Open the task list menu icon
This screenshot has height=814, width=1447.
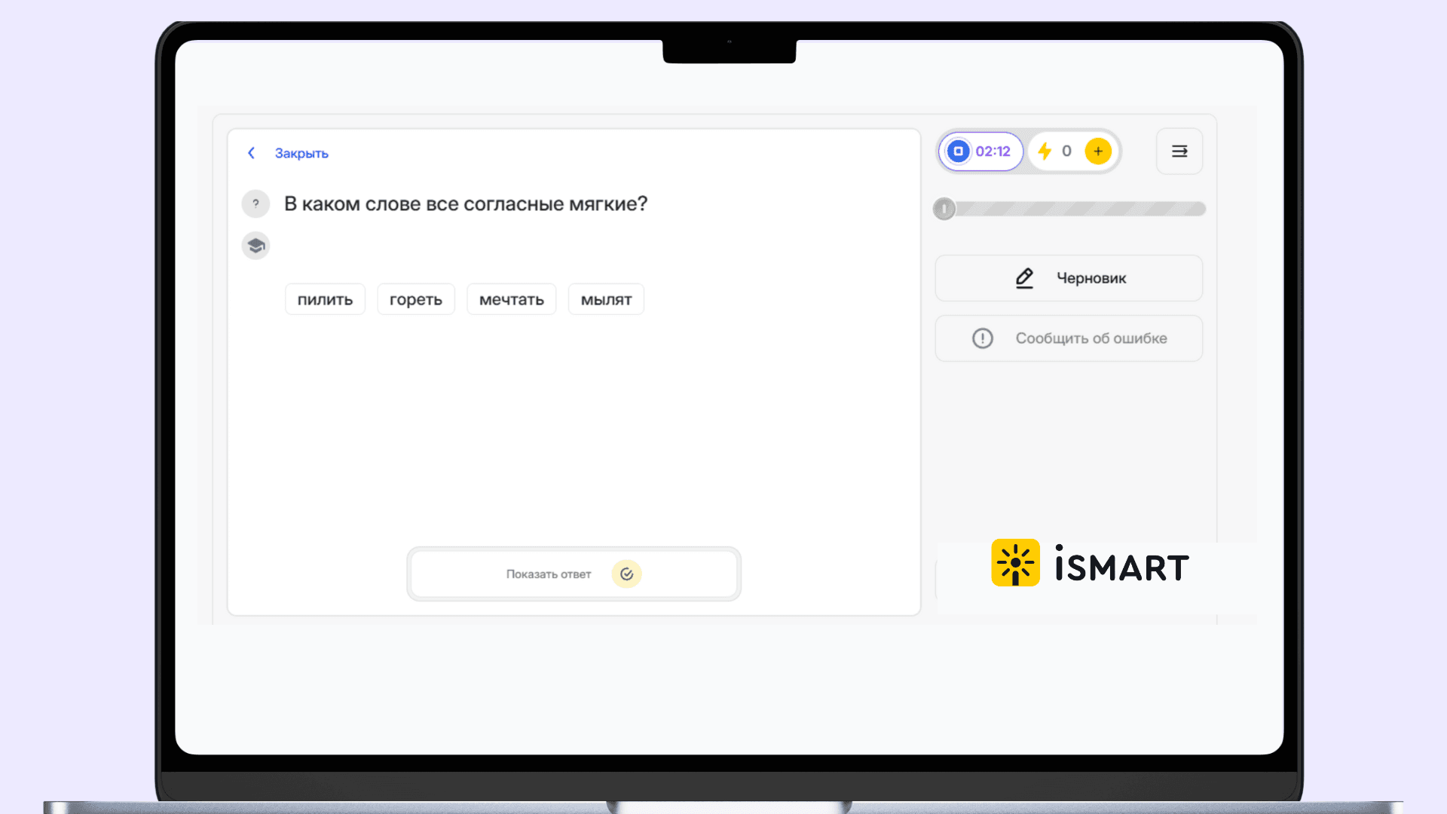point(1179,151)
